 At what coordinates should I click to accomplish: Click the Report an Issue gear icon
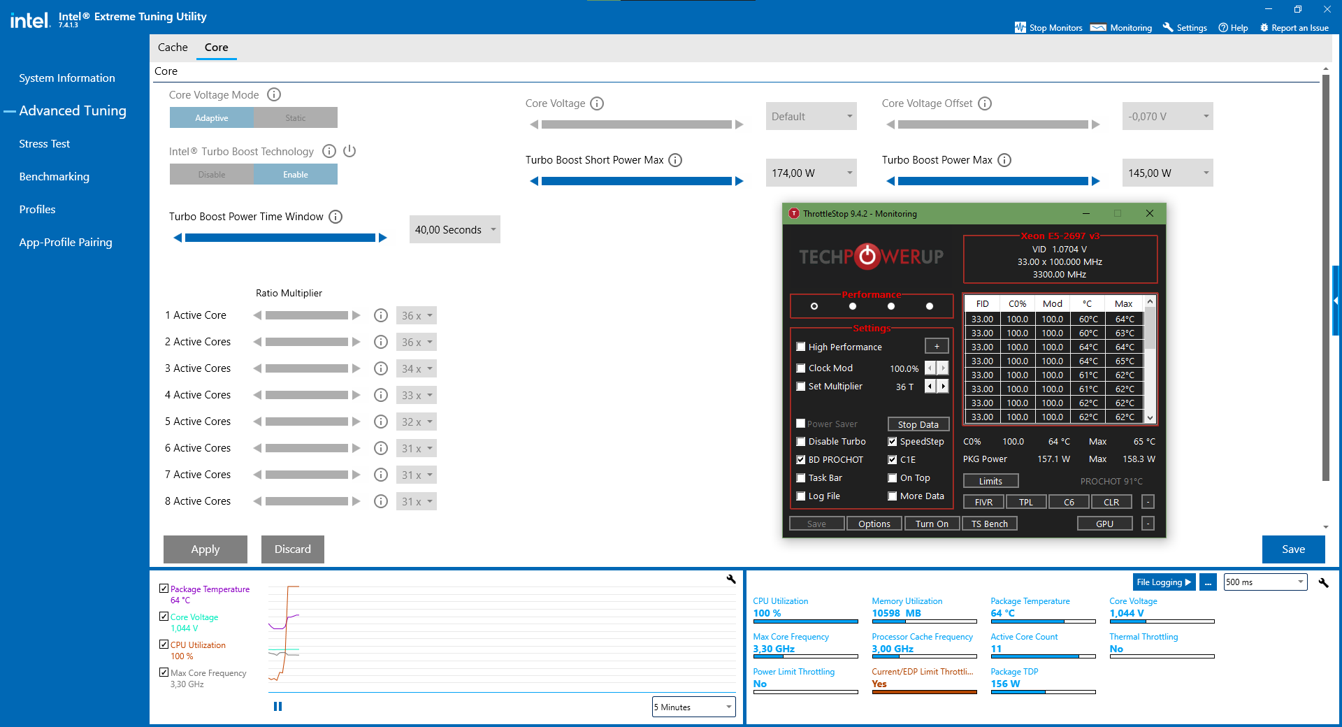(x=1264, y=28)
